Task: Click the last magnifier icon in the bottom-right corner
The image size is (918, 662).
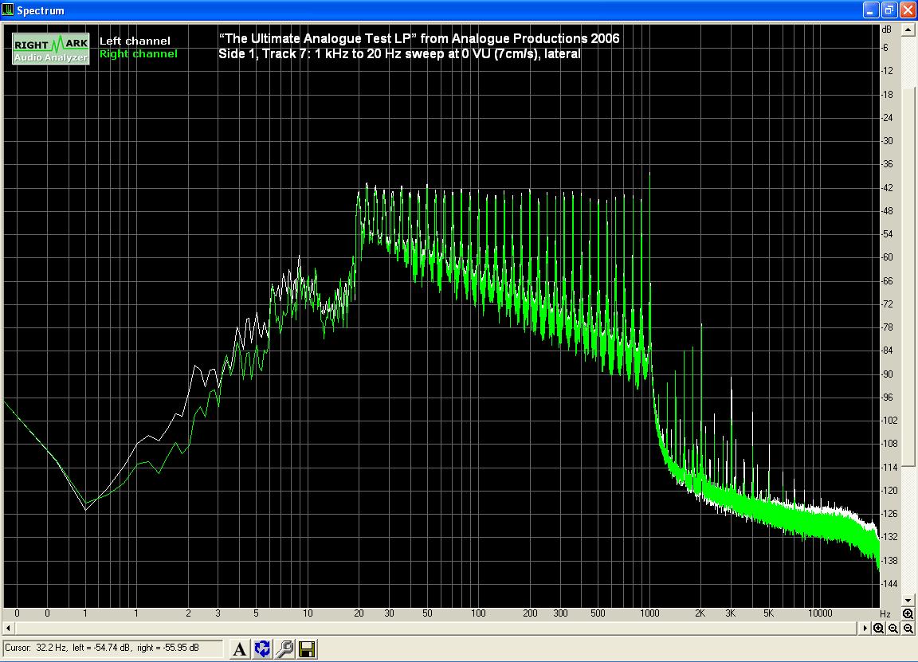Action: (908, 628)
